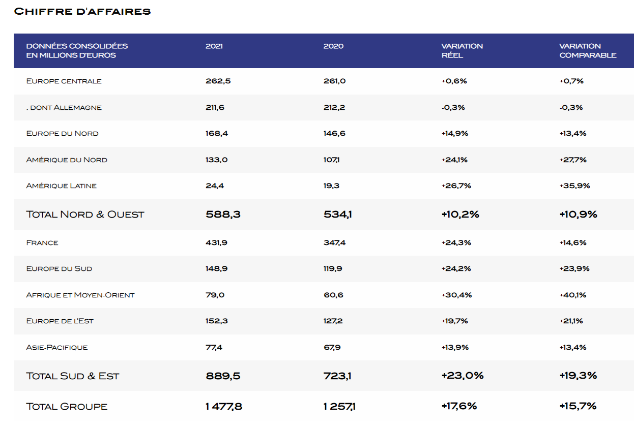Click the "Données consolidées" header cell
Screen dimensions: 634x428
(x=77, y=50)
